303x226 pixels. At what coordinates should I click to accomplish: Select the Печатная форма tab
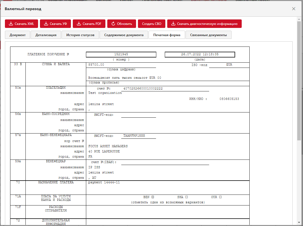[x=167, y=35]
